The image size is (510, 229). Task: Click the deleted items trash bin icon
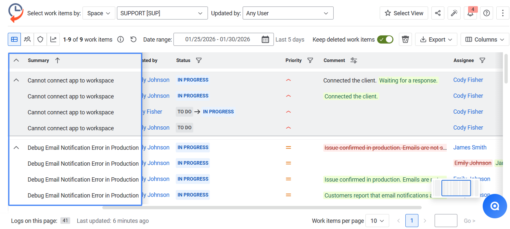pyautogui.click(x=405, y=39)
